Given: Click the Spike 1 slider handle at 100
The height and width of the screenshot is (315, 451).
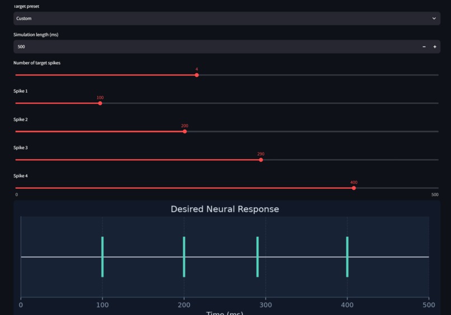Looking at the screenshot, I should click(100, 103).
